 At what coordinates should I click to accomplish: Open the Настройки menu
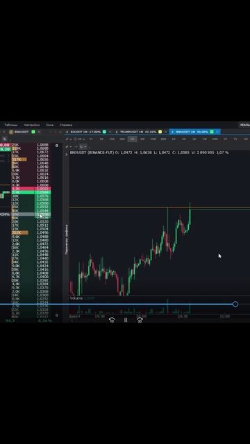click(x=32, y=125)
